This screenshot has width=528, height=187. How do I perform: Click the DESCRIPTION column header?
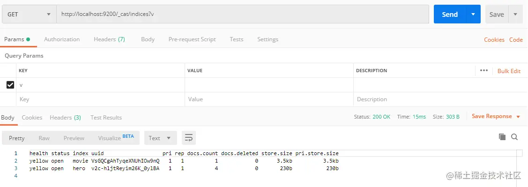[x=372, y=71]
